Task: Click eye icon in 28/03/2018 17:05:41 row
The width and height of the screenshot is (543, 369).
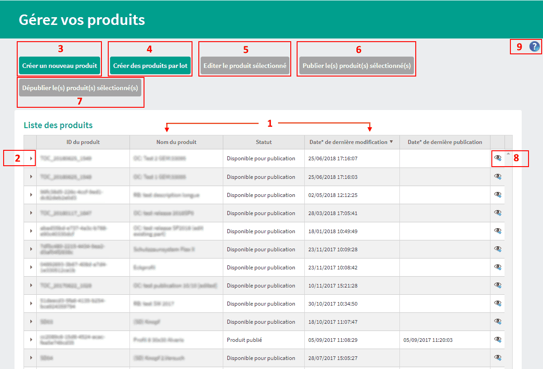Action: (x=498, y=213)
